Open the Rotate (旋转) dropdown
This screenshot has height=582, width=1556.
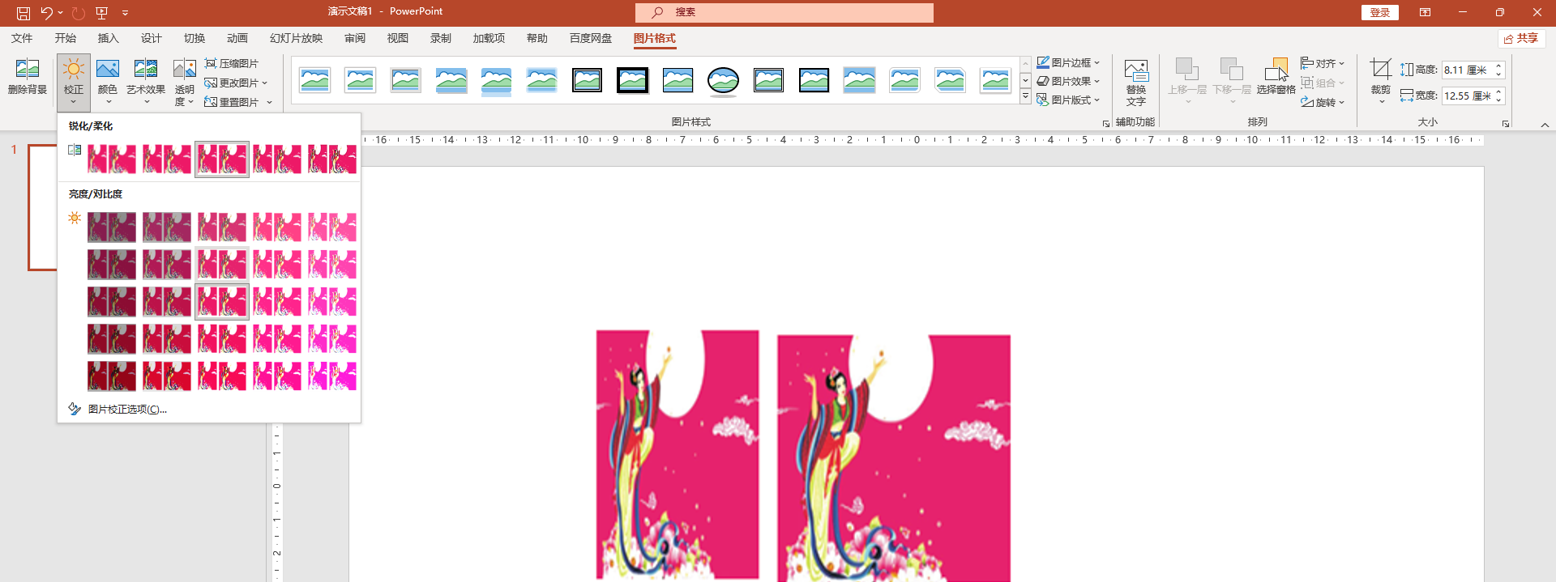(1323, 102)
